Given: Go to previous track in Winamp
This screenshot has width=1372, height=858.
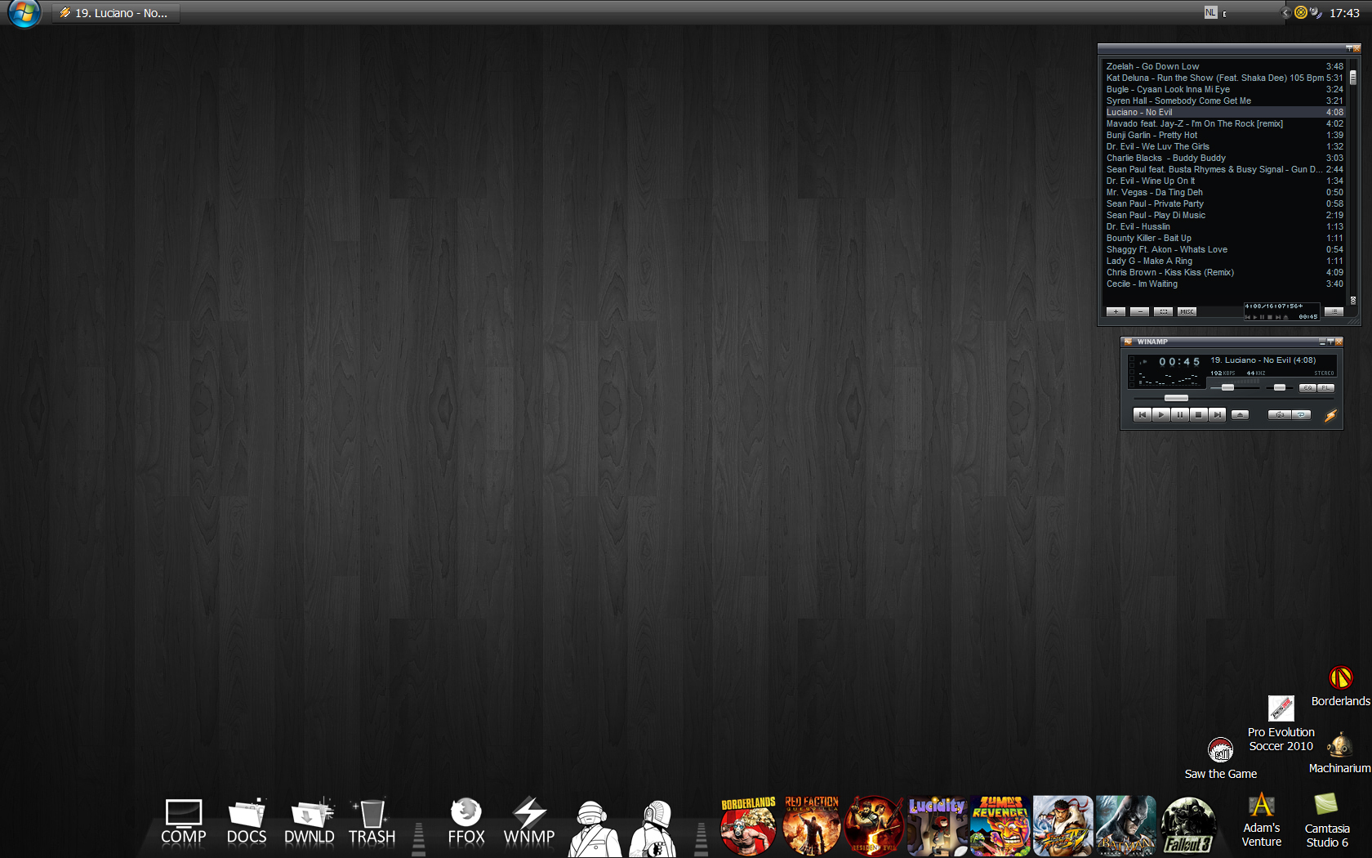Looking at the screenshot, I should pyautogui.click(x=1142, y=415).
